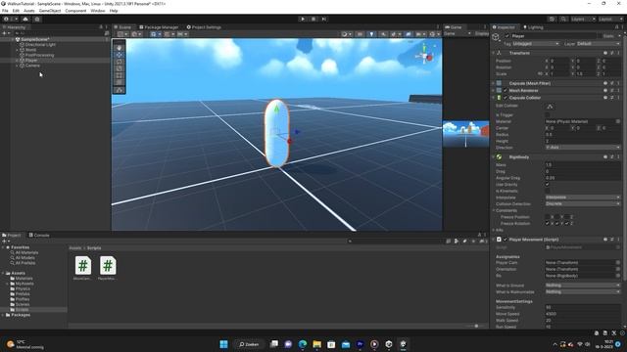
Task: Open Collision Detection dropdown
Action: click(x=583, y=203)
